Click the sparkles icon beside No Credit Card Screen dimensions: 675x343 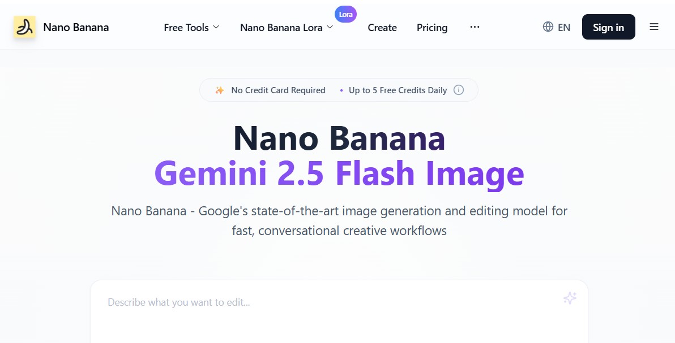(x=220, y=90)
